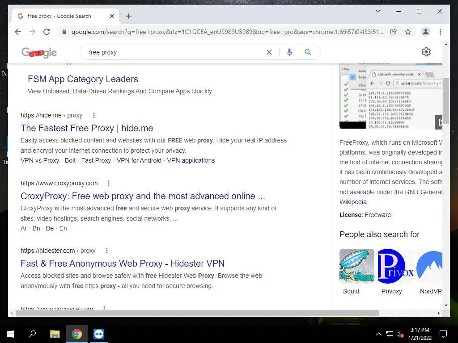The height and width of the screenshot is (343, 458).
Task: Click the address bar URL
Action: (228, 32)
